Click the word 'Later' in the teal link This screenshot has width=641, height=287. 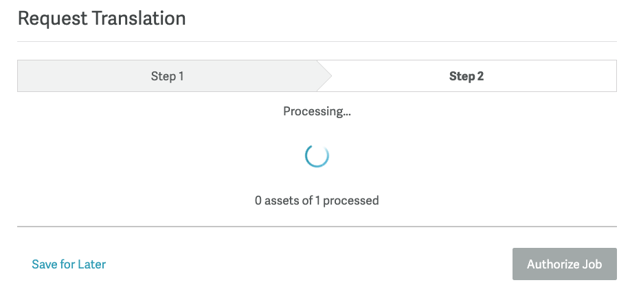91,264
